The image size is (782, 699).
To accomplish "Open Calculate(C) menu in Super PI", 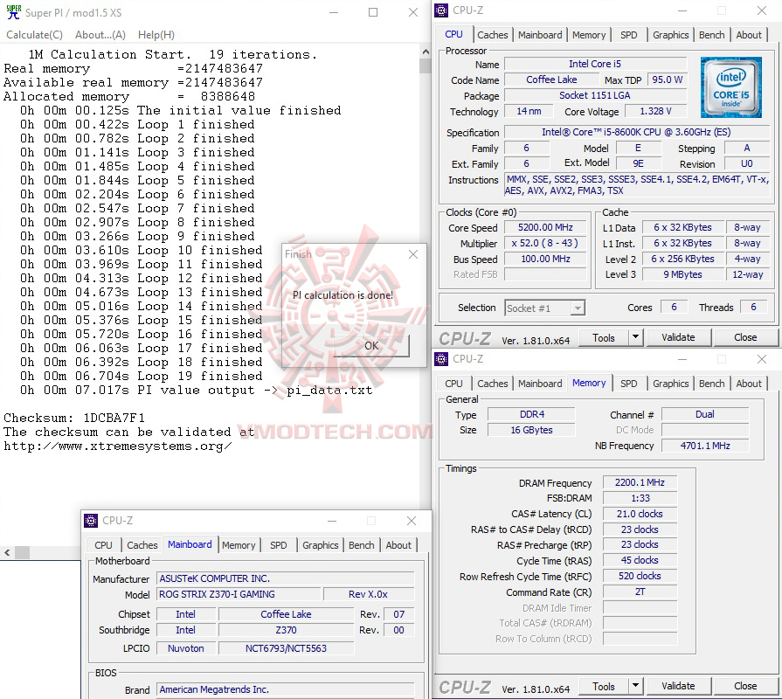I will pos(34,35).
